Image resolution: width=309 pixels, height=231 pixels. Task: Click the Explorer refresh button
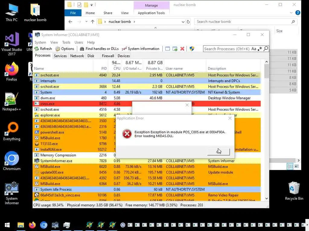188,22
